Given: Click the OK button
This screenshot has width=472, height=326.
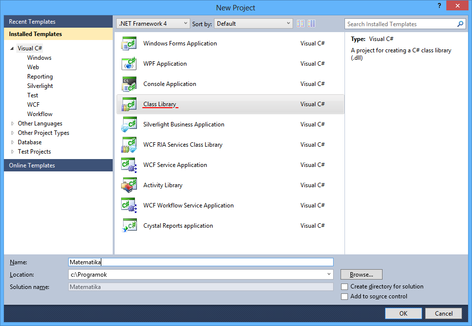Looking at the screenshot, I should [x=403, y=313].
